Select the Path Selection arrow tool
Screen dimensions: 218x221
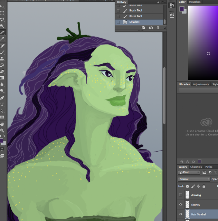coord(2,110)
